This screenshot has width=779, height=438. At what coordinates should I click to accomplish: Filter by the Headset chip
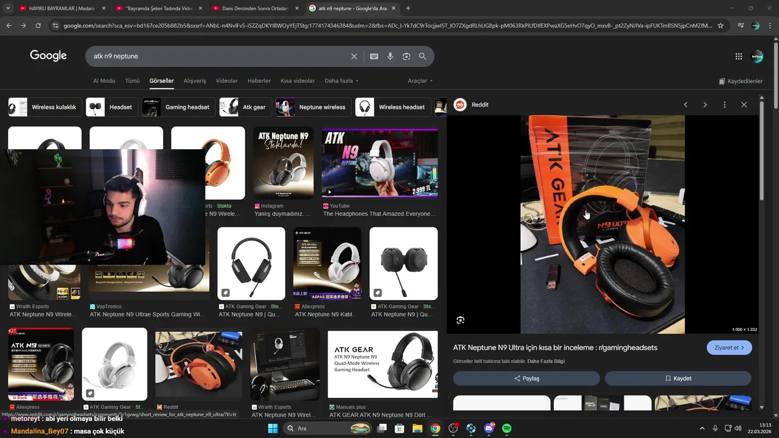tap(111, 107)
